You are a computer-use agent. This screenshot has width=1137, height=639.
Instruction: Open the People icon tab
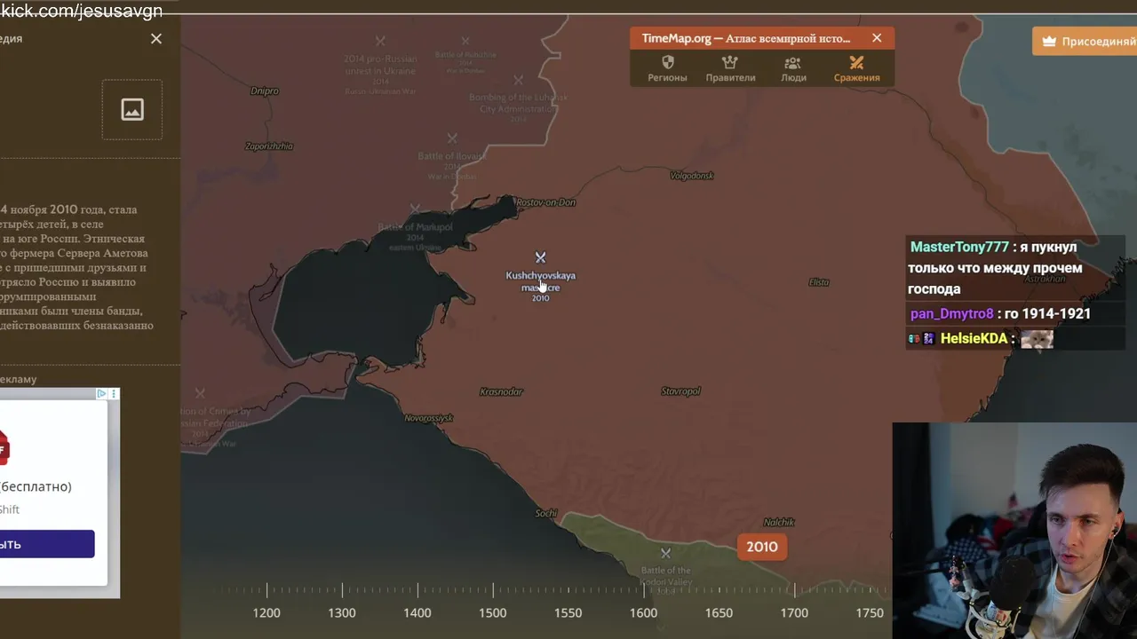tap(793, 68)
